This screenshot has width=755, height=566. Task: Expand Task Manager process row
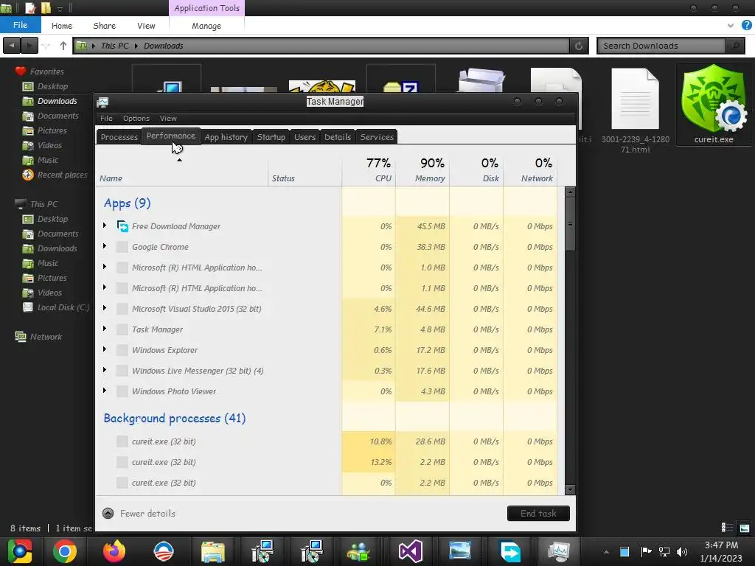(x=105, y=329)
